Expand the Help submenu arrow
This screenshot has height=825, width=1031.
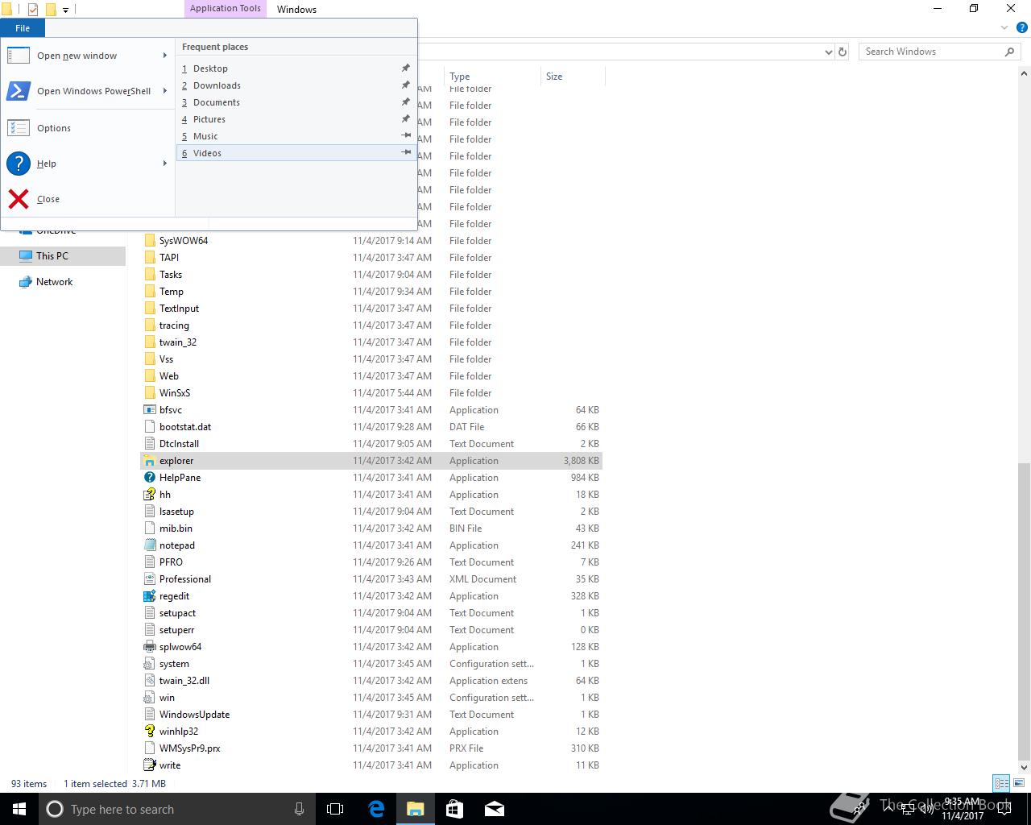point(164,164)
